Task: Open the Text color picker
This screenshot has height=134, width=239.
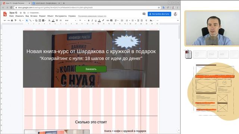Action: coord(99,20)
